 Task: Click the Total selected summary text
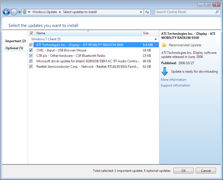point(132,170)
